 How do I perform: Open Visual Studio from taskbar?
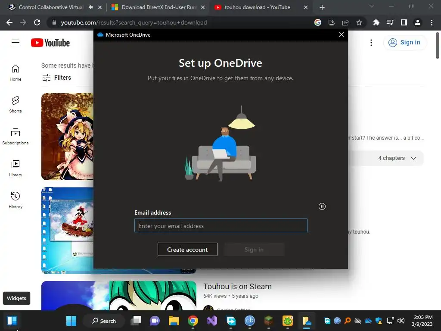tap(212, 321)
